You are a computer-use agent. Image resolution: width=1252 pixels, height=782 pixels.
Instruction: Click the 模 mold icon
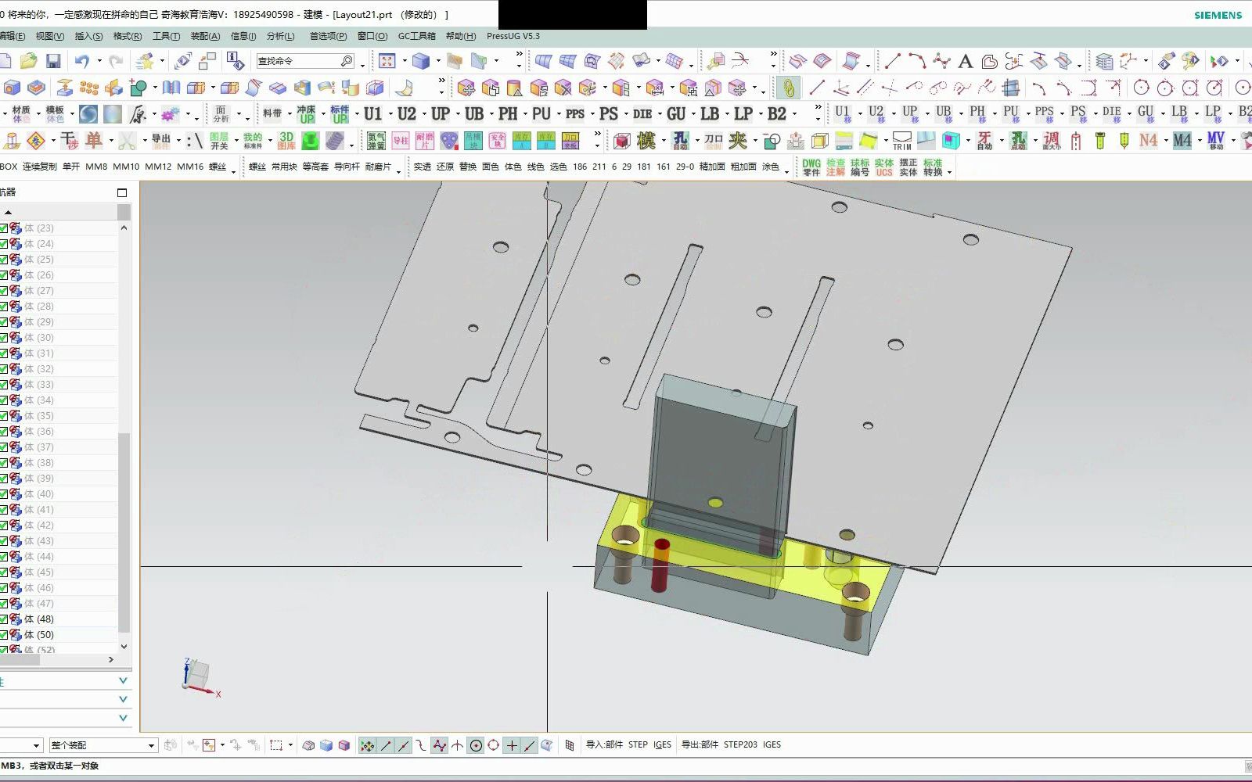[646, 141]
